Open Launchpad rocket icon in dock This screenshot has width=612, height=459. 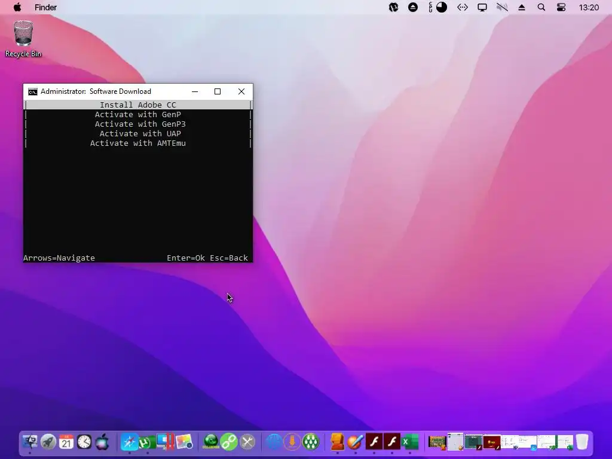pyautogui.click(x=48, y=442)
